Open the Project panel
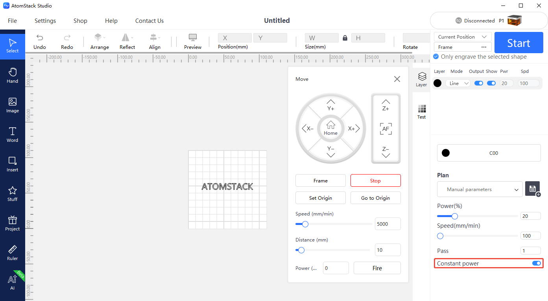Image resolution: width=548 pixels, height=301 pixels. click(13, 223)
